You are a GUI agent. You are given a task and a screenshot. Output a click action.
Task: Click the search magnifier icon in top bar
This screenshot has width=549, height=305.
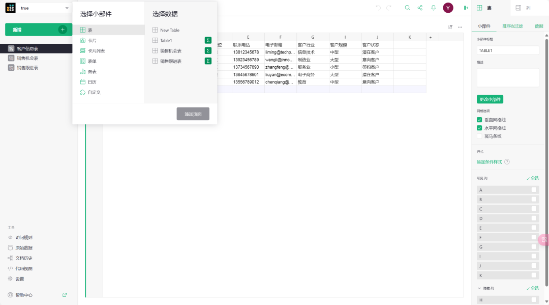[x=407, y=8]
